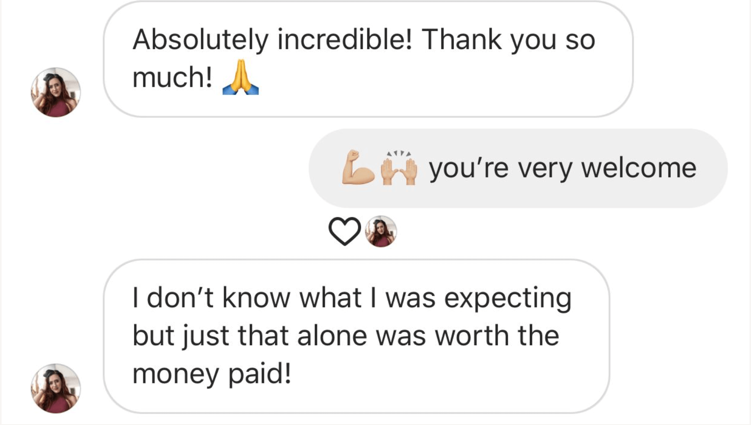Click the flexed bicep emoji
This screenshot has height=425, width=751.
[x=358, y=168]
